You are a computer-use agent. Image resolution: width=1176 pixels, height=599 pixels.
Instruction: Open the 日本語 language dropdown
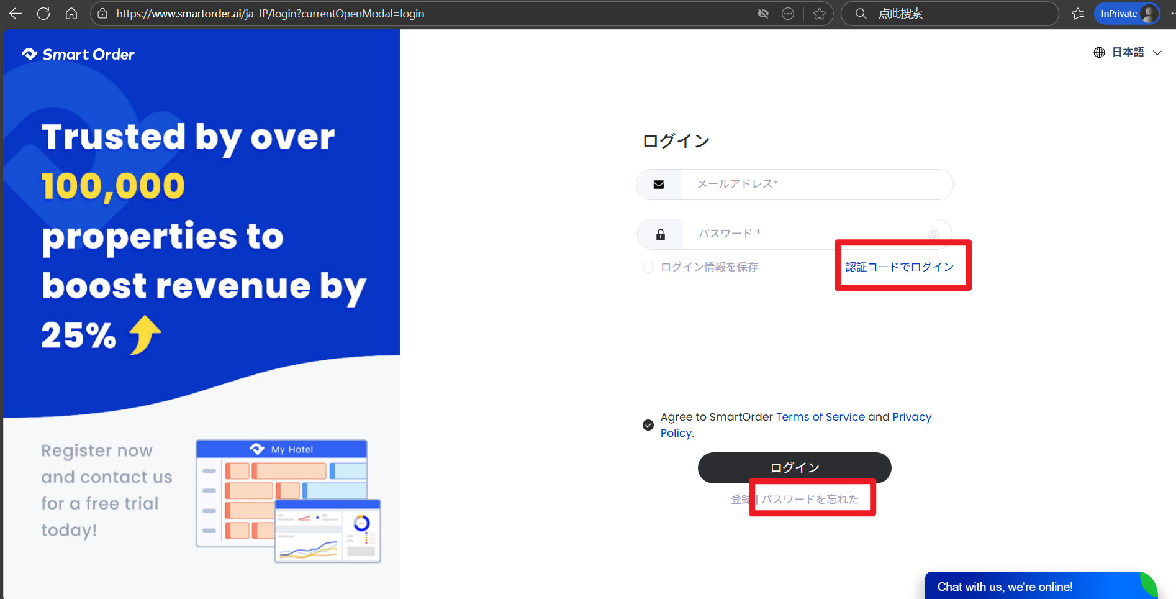[x=1127, y=53]
